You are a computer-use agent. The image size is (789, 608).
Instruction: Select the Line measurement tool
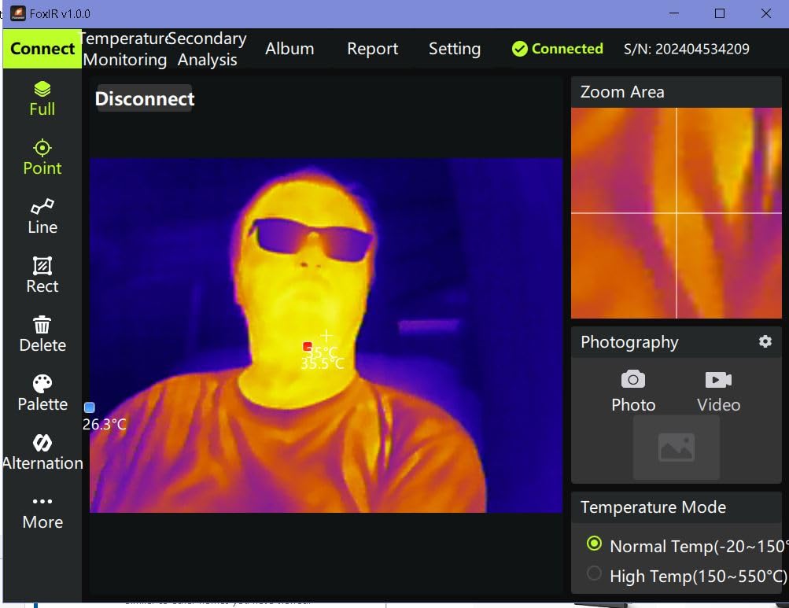pos(42,215)
